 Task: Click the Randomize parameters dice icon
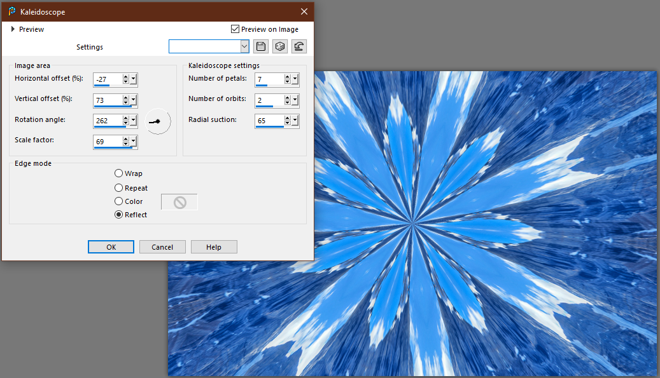(280, 46)
